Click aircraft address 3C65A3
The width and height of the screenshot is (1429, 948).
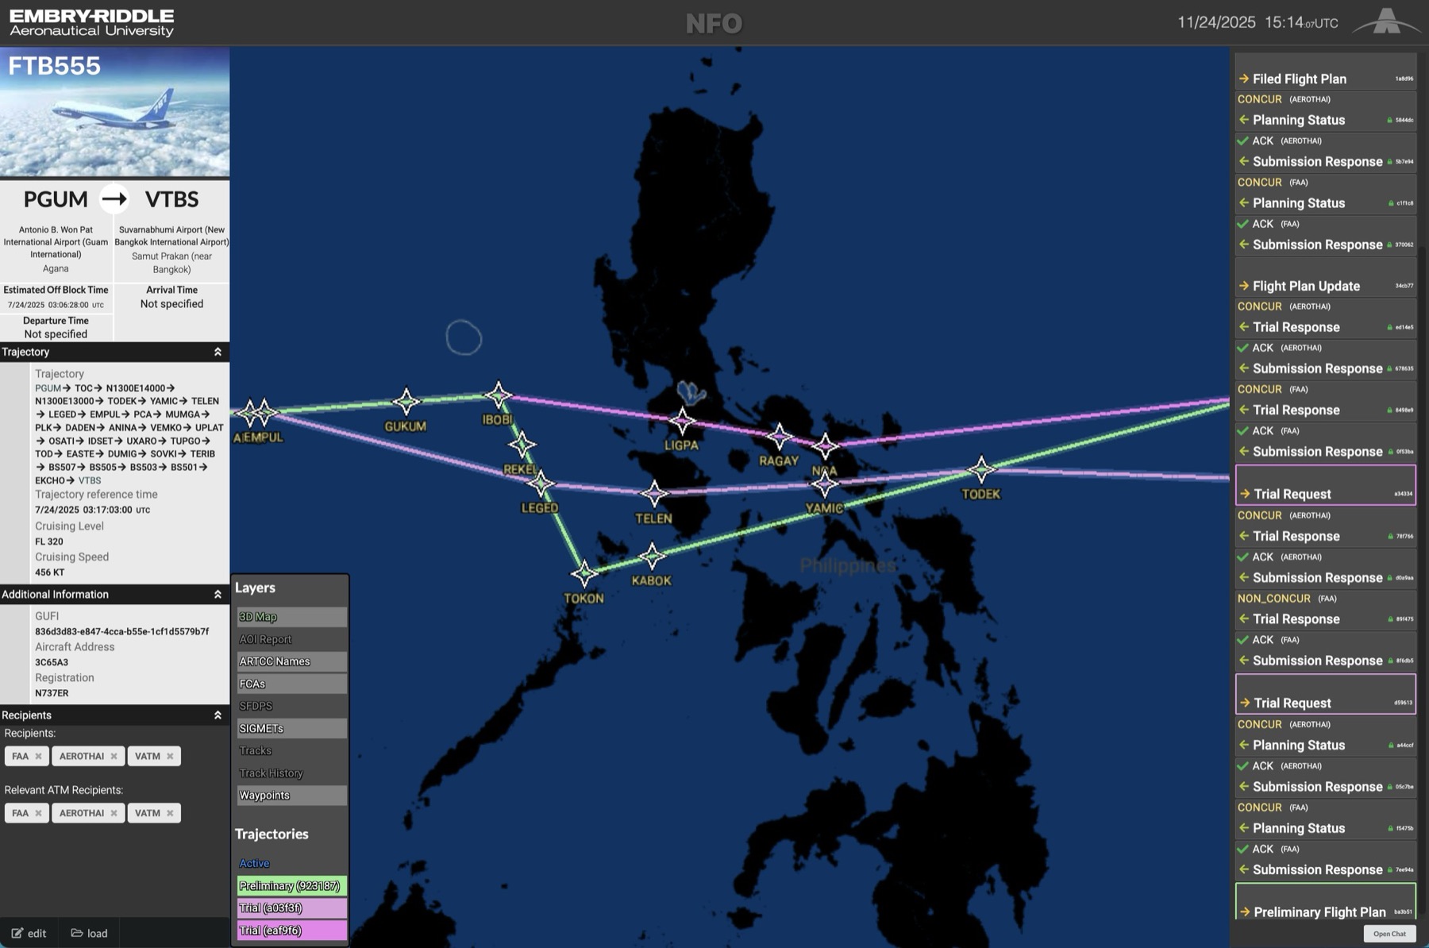point(52,662)
